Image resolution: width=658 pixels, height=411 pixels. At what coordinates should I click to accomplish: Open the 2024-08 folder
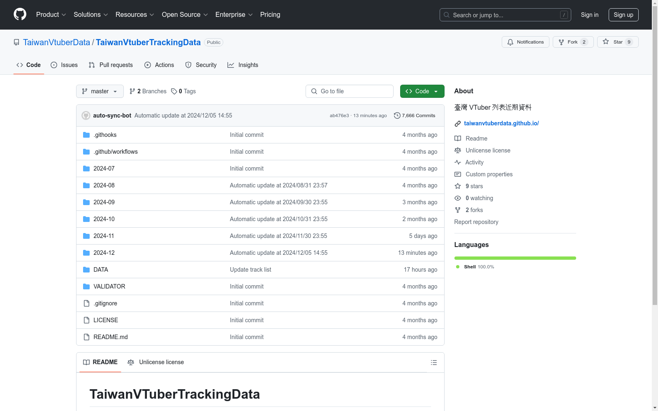[104, 185]
